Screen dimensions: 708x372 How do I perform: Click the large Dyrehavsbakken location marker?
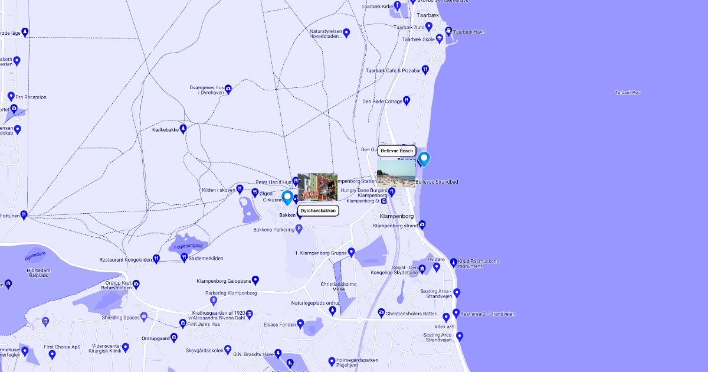287,197
